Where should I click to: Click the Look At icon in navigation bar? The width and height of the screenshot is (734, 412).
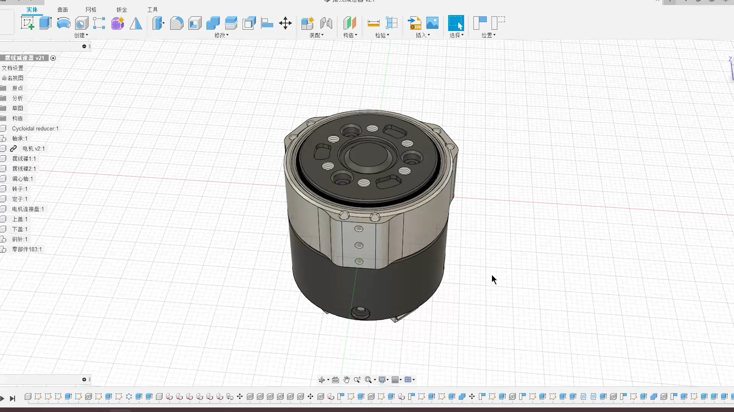click(335, 380)
